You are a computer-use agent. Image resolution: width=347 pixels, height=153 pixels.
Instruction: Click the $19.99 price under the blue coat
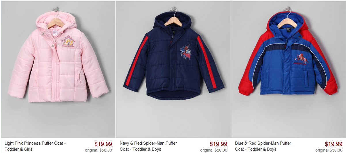tap(333, 144)
